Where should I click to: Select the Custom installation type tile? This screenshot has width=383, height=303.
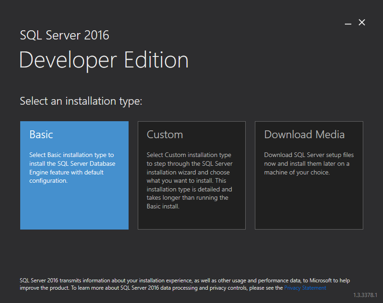[191, 175]
